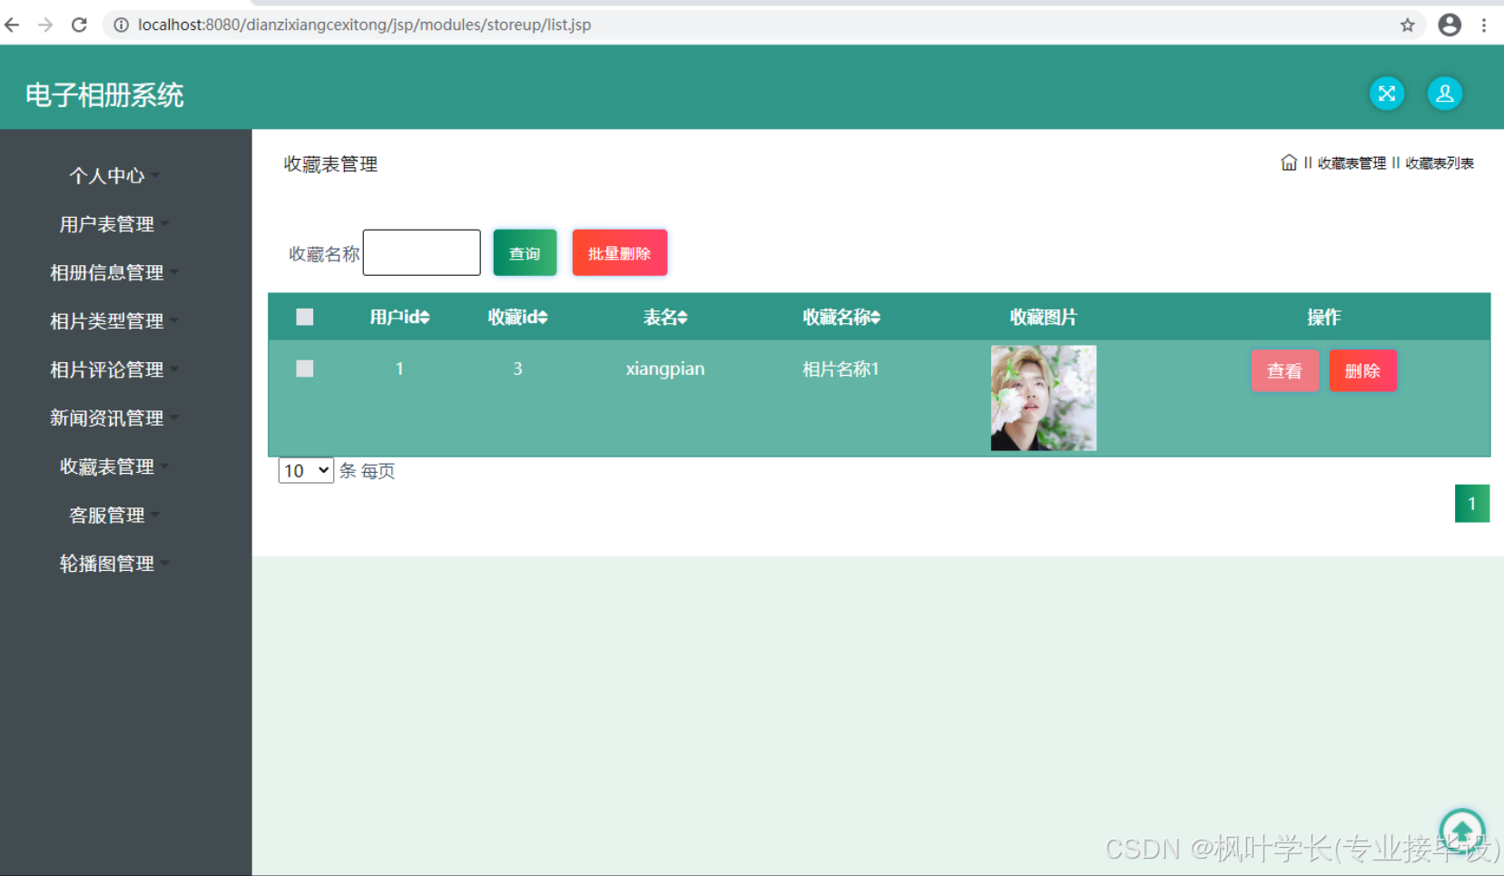Click the xiangpian table cell
1504x876 pixels.
[665, 369]
